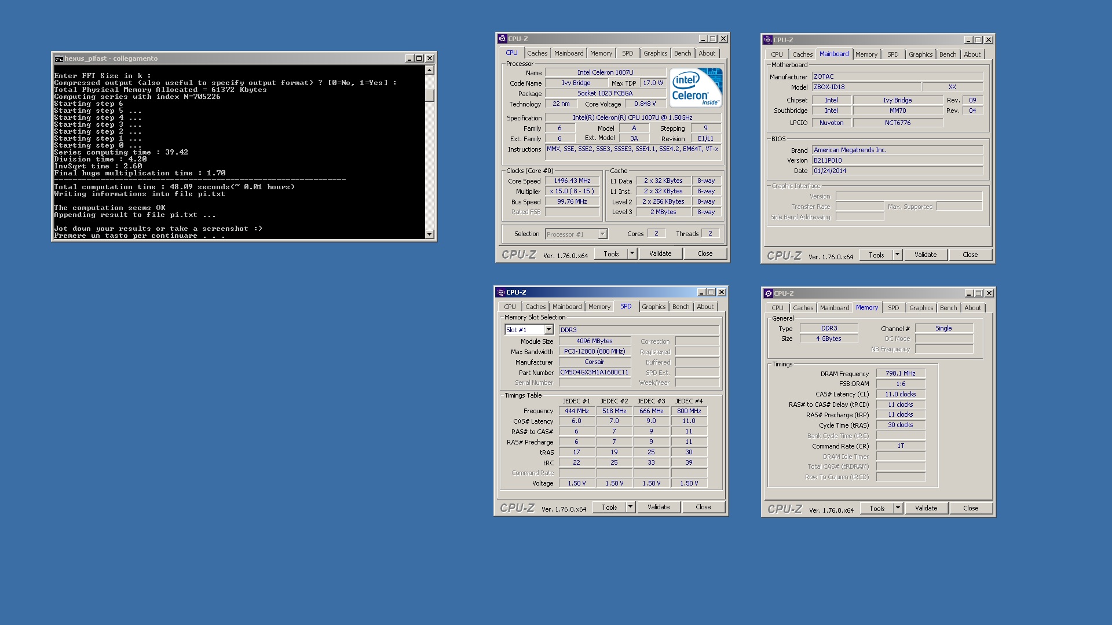Click the Socket 1023 FCBGA package value
1112x625 pixels.
click(605, 93)
